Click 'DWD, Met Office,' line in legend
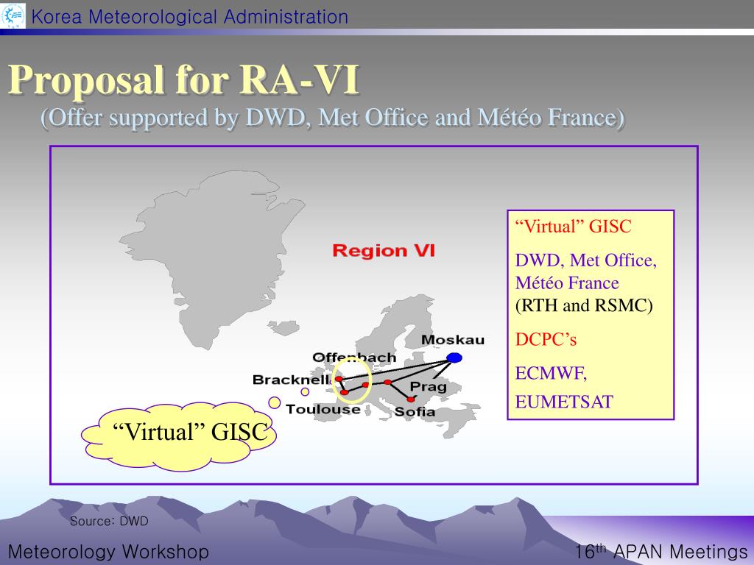 (585, 260)
